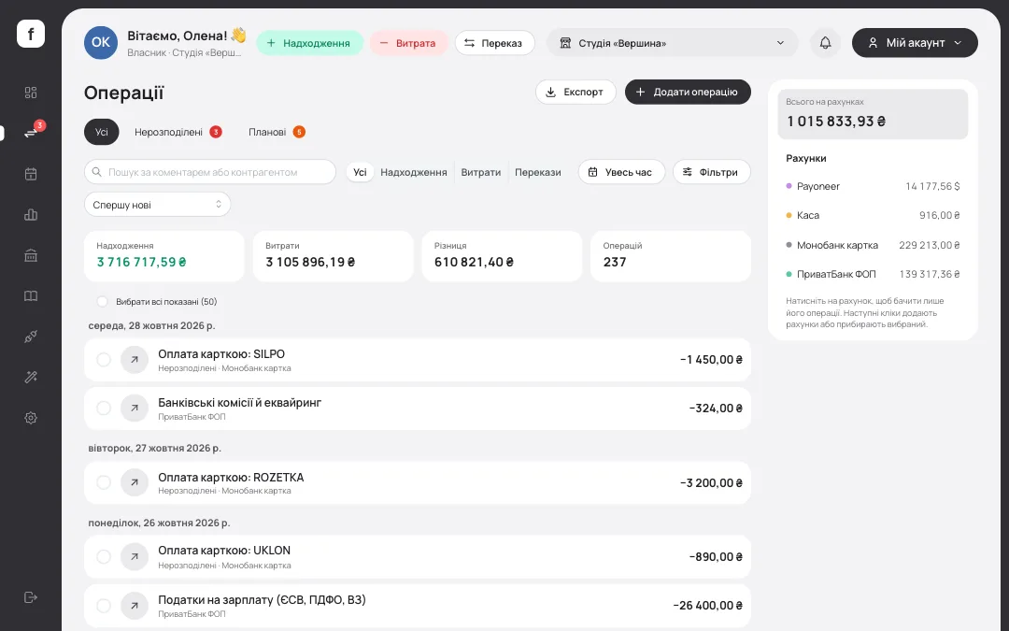Click the red Витрата button
Screen dimensions: 1009x631
click(x=408, y=43)
